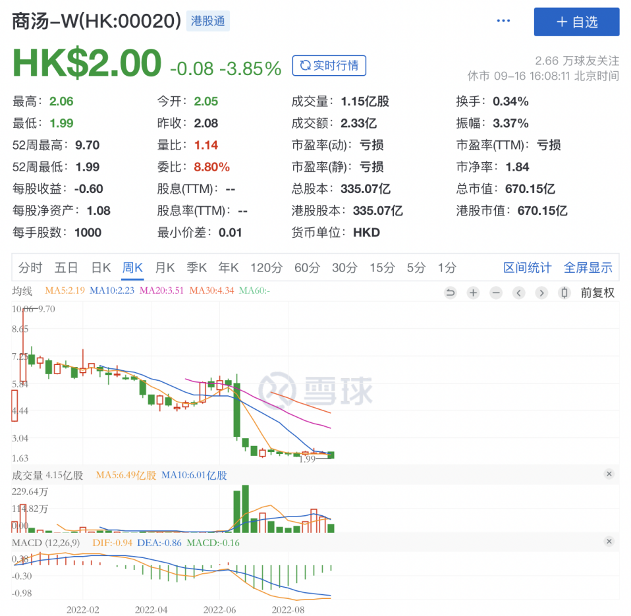Move chart right with forward arrow
The height and width of the screenshot is (616, 631).
tap(541, 293)
